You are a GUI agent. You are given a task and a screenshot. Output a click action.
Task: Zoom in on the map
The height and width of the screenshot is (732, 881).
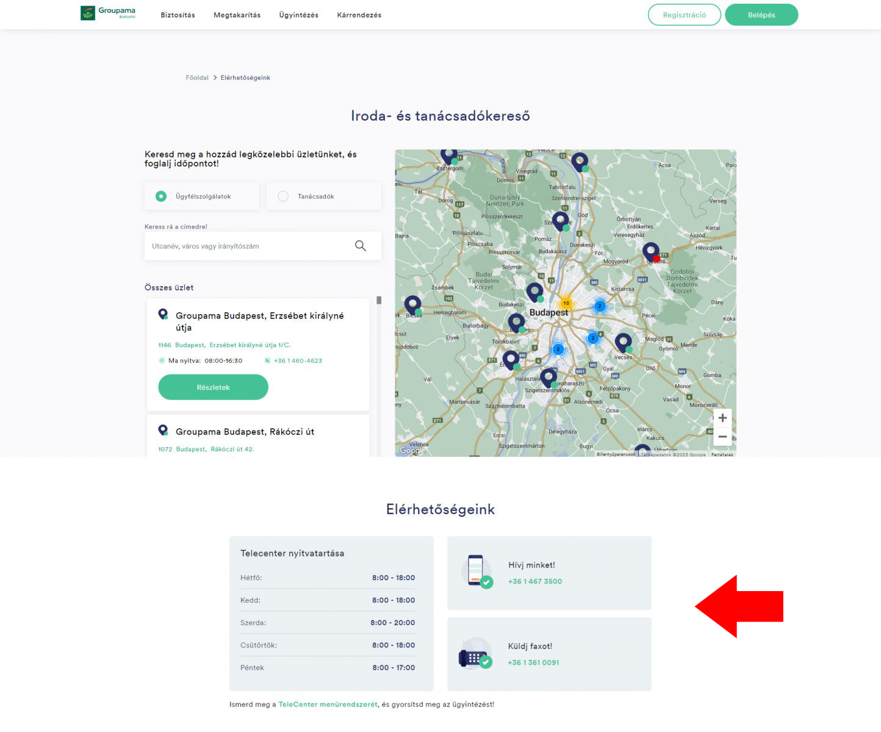point(722,418)
